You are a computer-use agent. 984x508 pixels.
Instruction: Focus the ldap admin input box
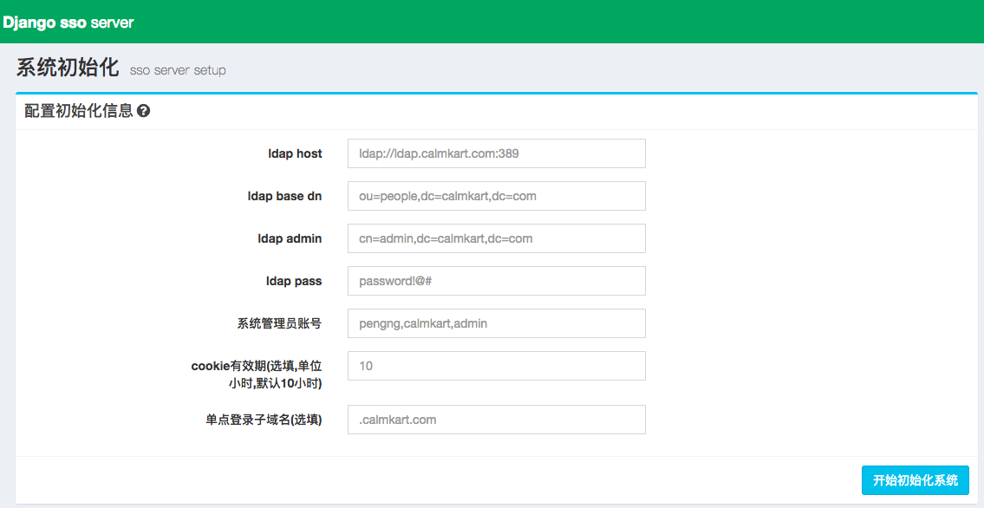click(x=496, y=238)
